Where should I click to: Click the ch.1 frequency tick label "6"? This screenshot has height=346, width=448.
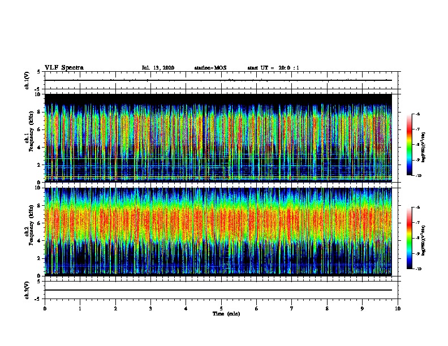point(39,129)
